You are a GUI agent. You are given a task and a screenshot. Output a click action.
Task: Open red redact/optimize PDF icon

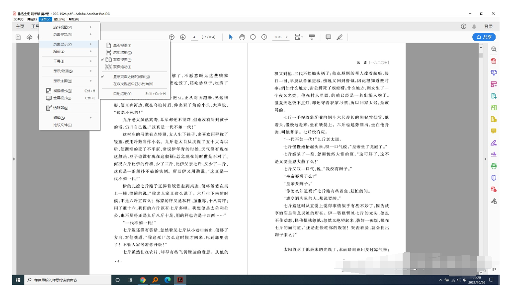point(494,190)
